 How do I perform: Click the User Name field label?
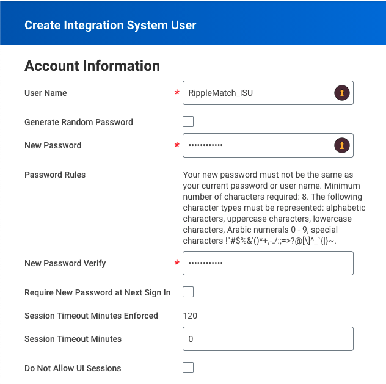(x=46, y=93)
